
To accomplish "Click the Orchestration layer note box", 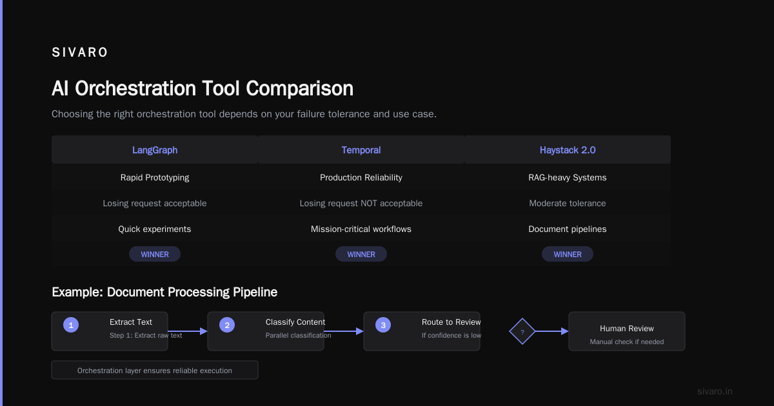I will pos(155,370).
